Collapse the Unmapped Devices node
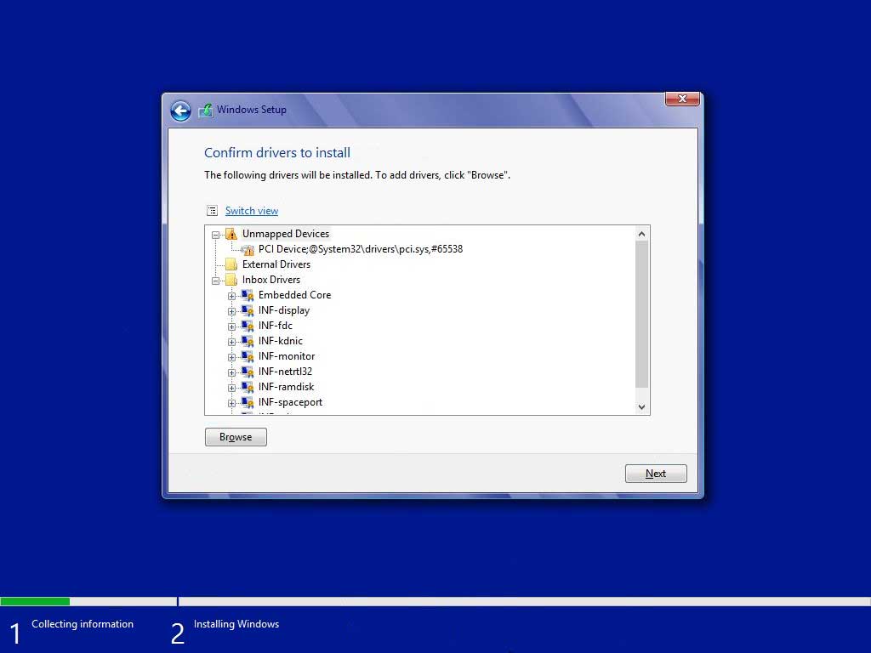Viewport: 871px width, 653px height. (x=215, y=235)
